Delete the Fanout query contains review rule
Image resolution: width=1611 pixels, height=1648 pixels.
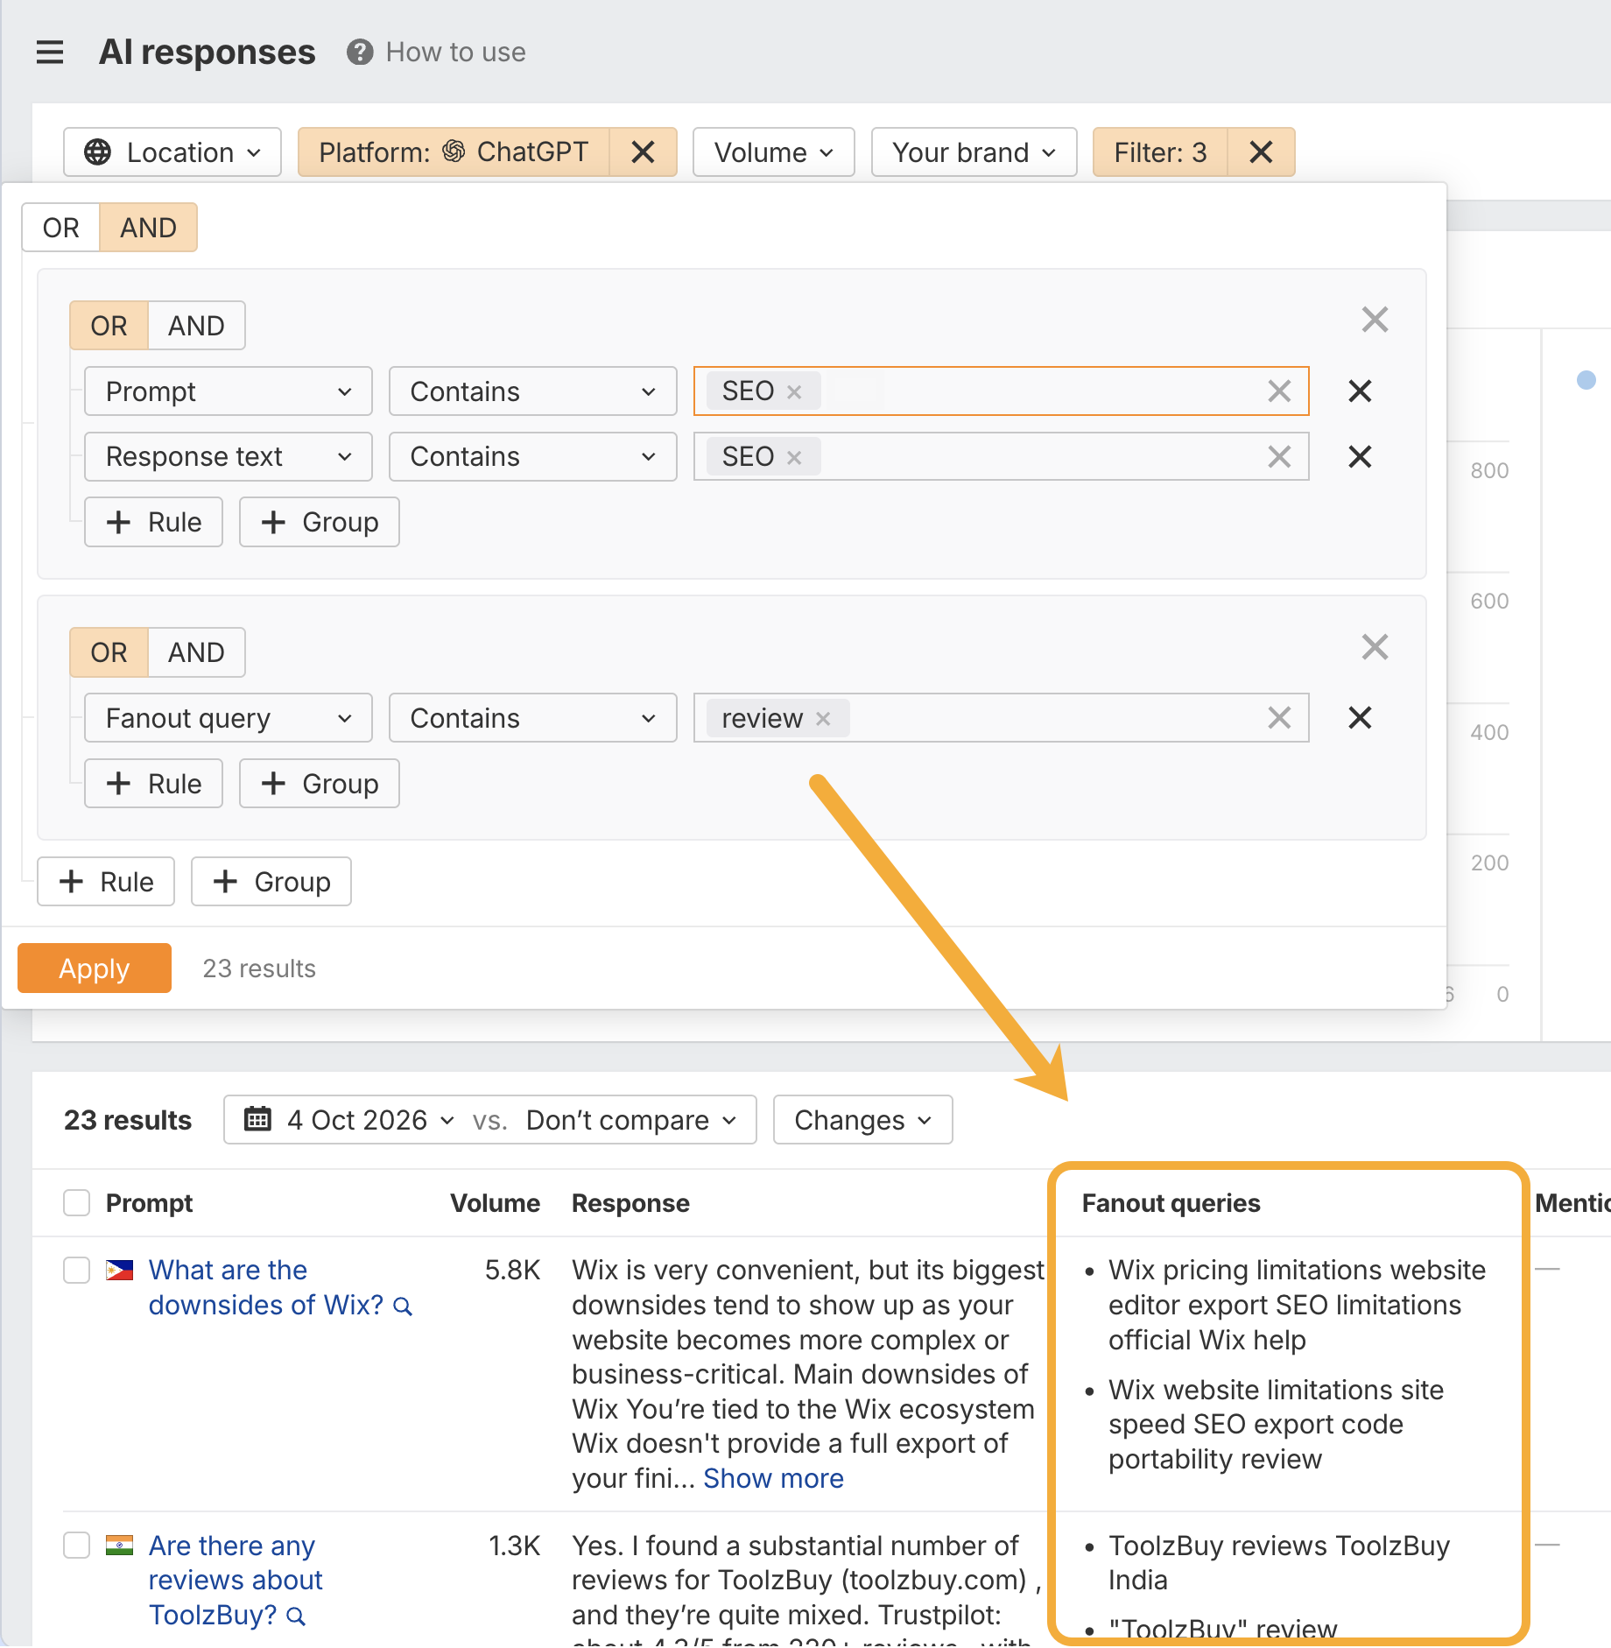(x=1360, y=718)
